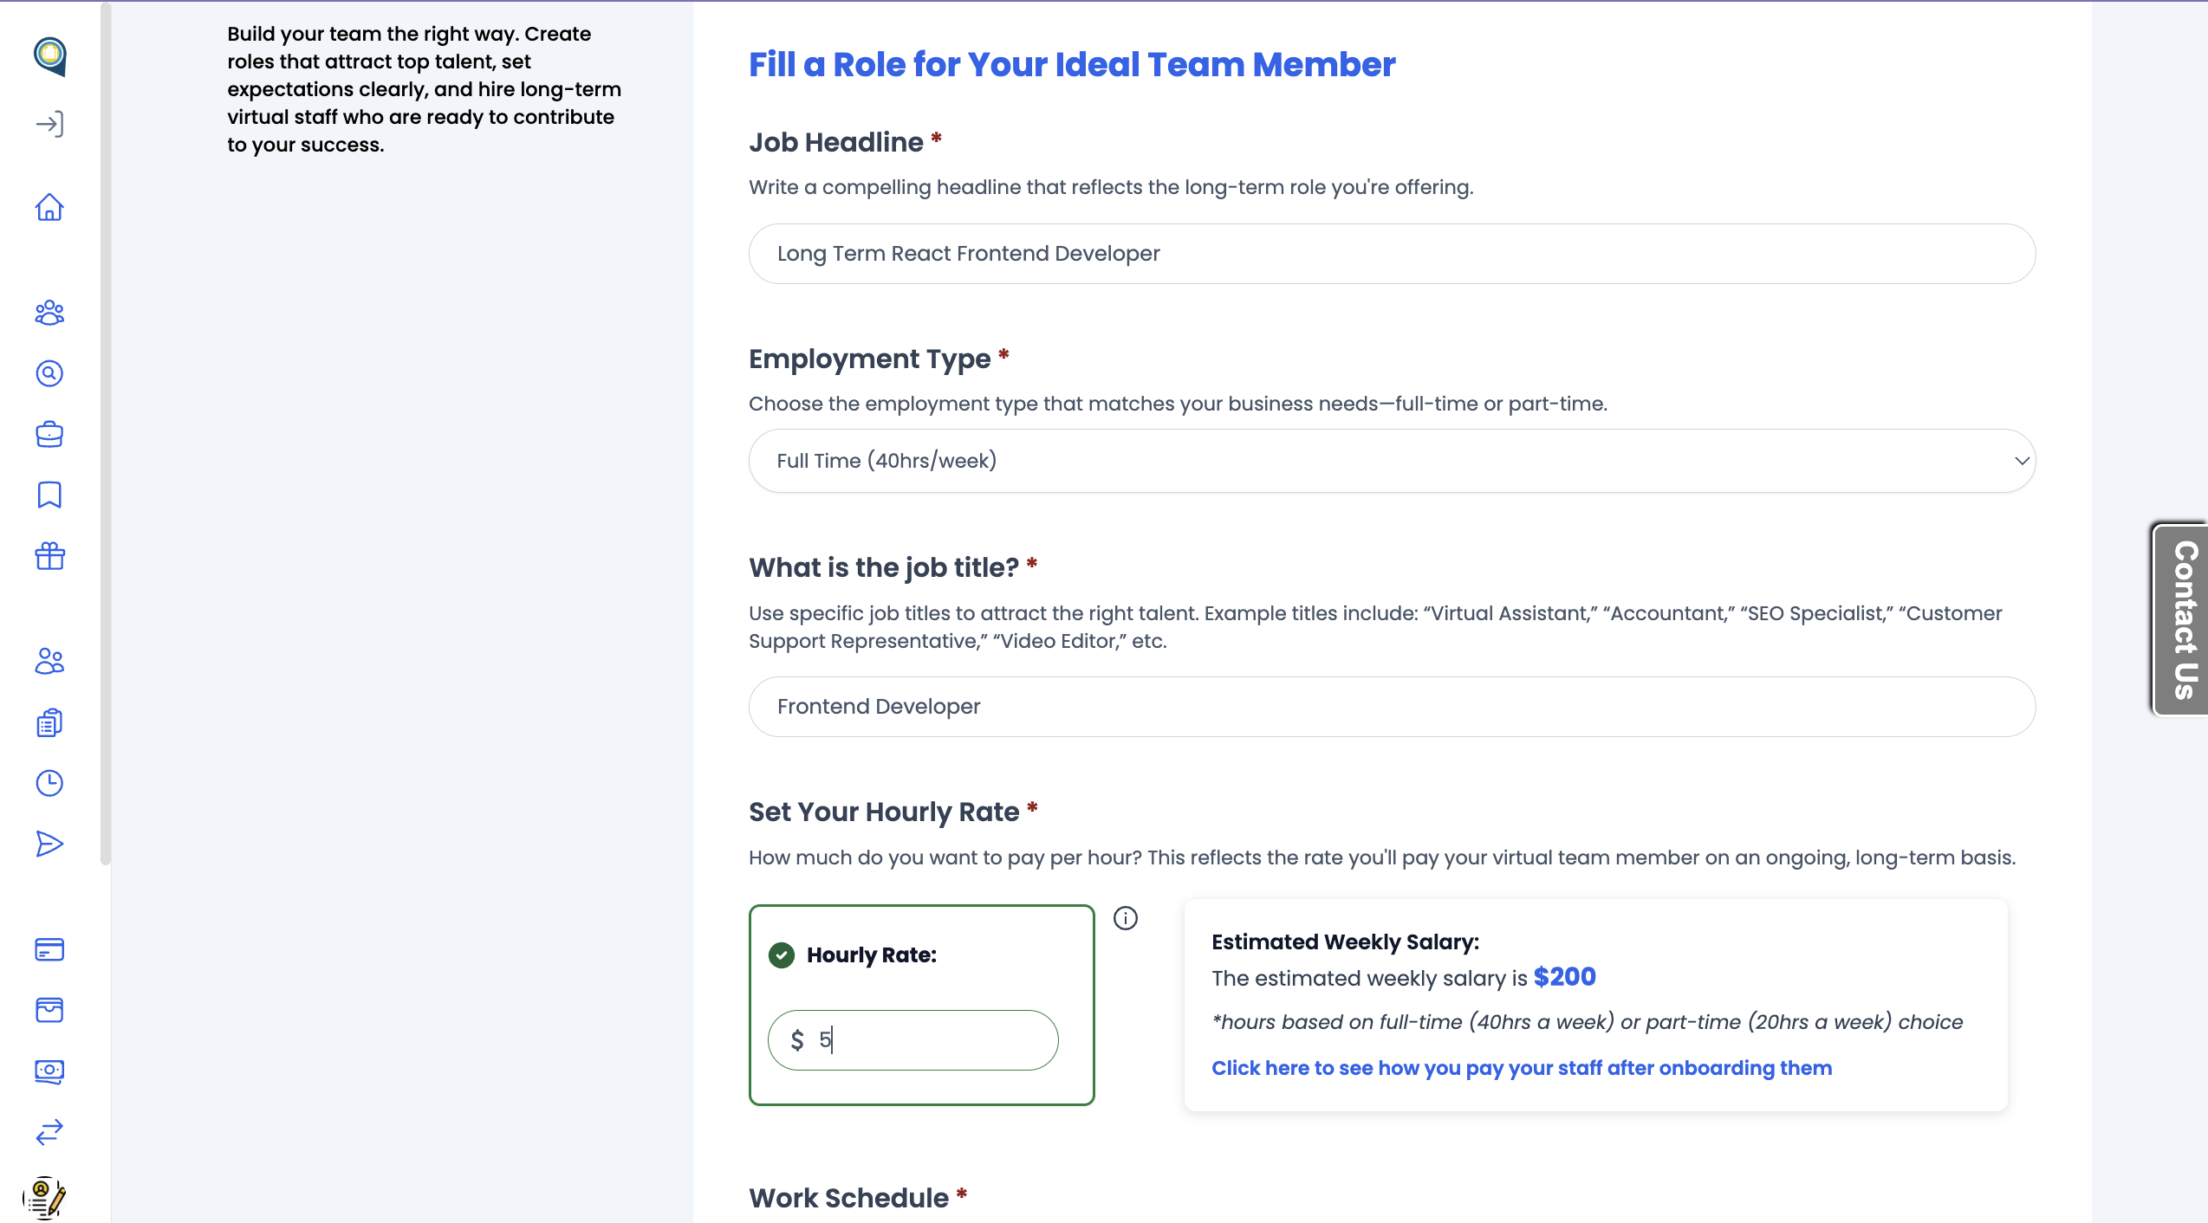Click the sidebar expand arrow icon
2208x1223 pixels.
tap(49, 124)
